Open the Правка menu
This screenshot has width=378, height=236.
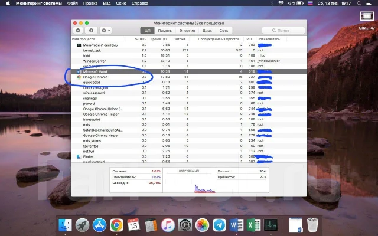click(x=90, y=4)
